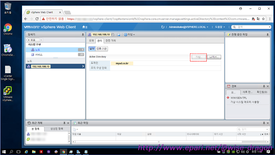
Task: Switch to summary (요약) tab
Action: click(x=91, y=41)
